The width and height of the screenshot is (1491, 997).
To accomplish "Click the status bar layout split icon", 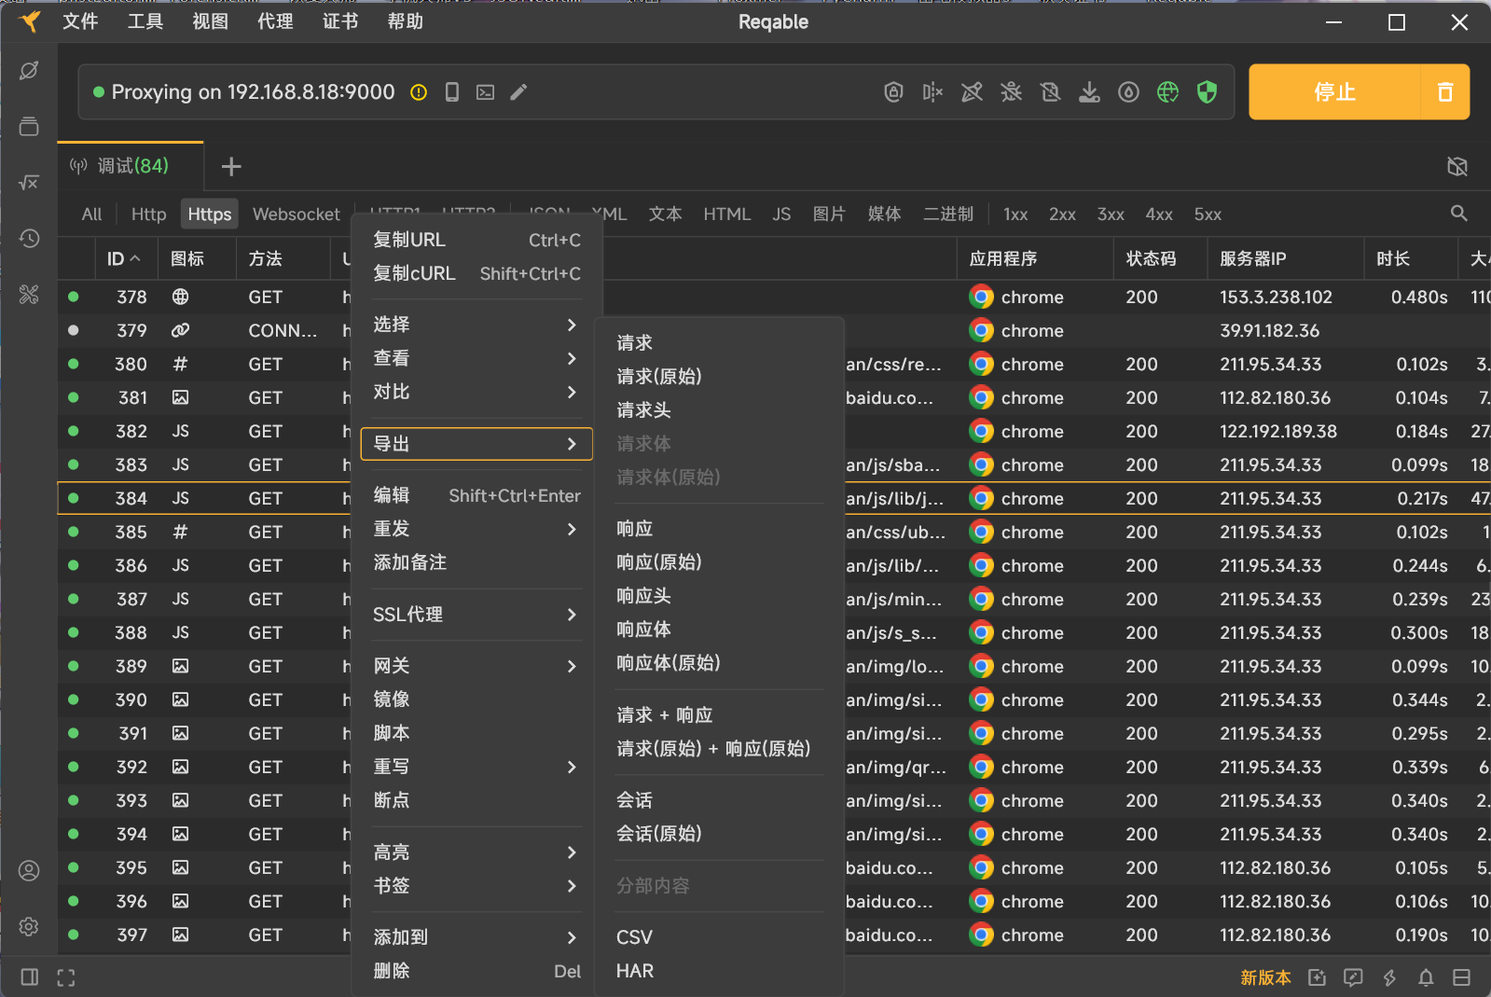I will pos(1462,977).
